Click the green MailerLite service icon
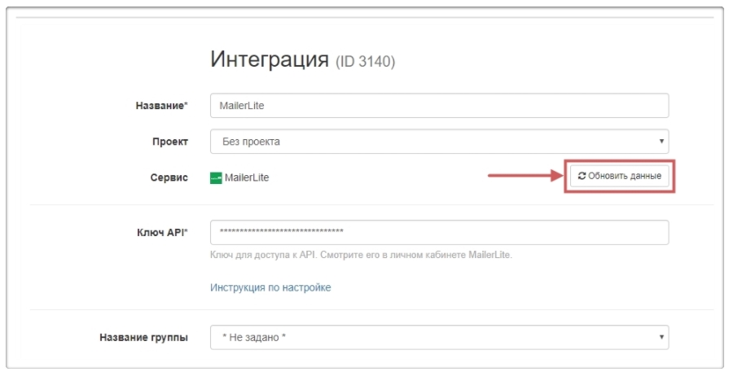The width and height of the screenshot is (729, 381). [216, 177]
